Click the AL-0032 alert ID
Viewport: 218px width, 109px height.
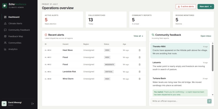pos(48,65)
